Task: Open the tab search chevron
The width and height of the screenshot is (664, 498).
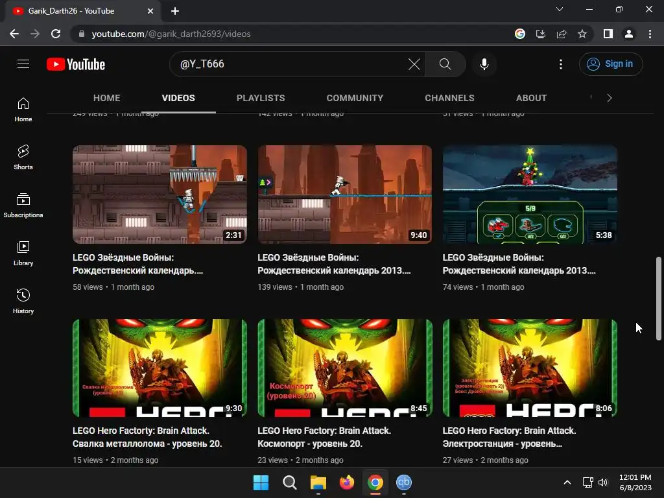Action: tap(560, 9)
